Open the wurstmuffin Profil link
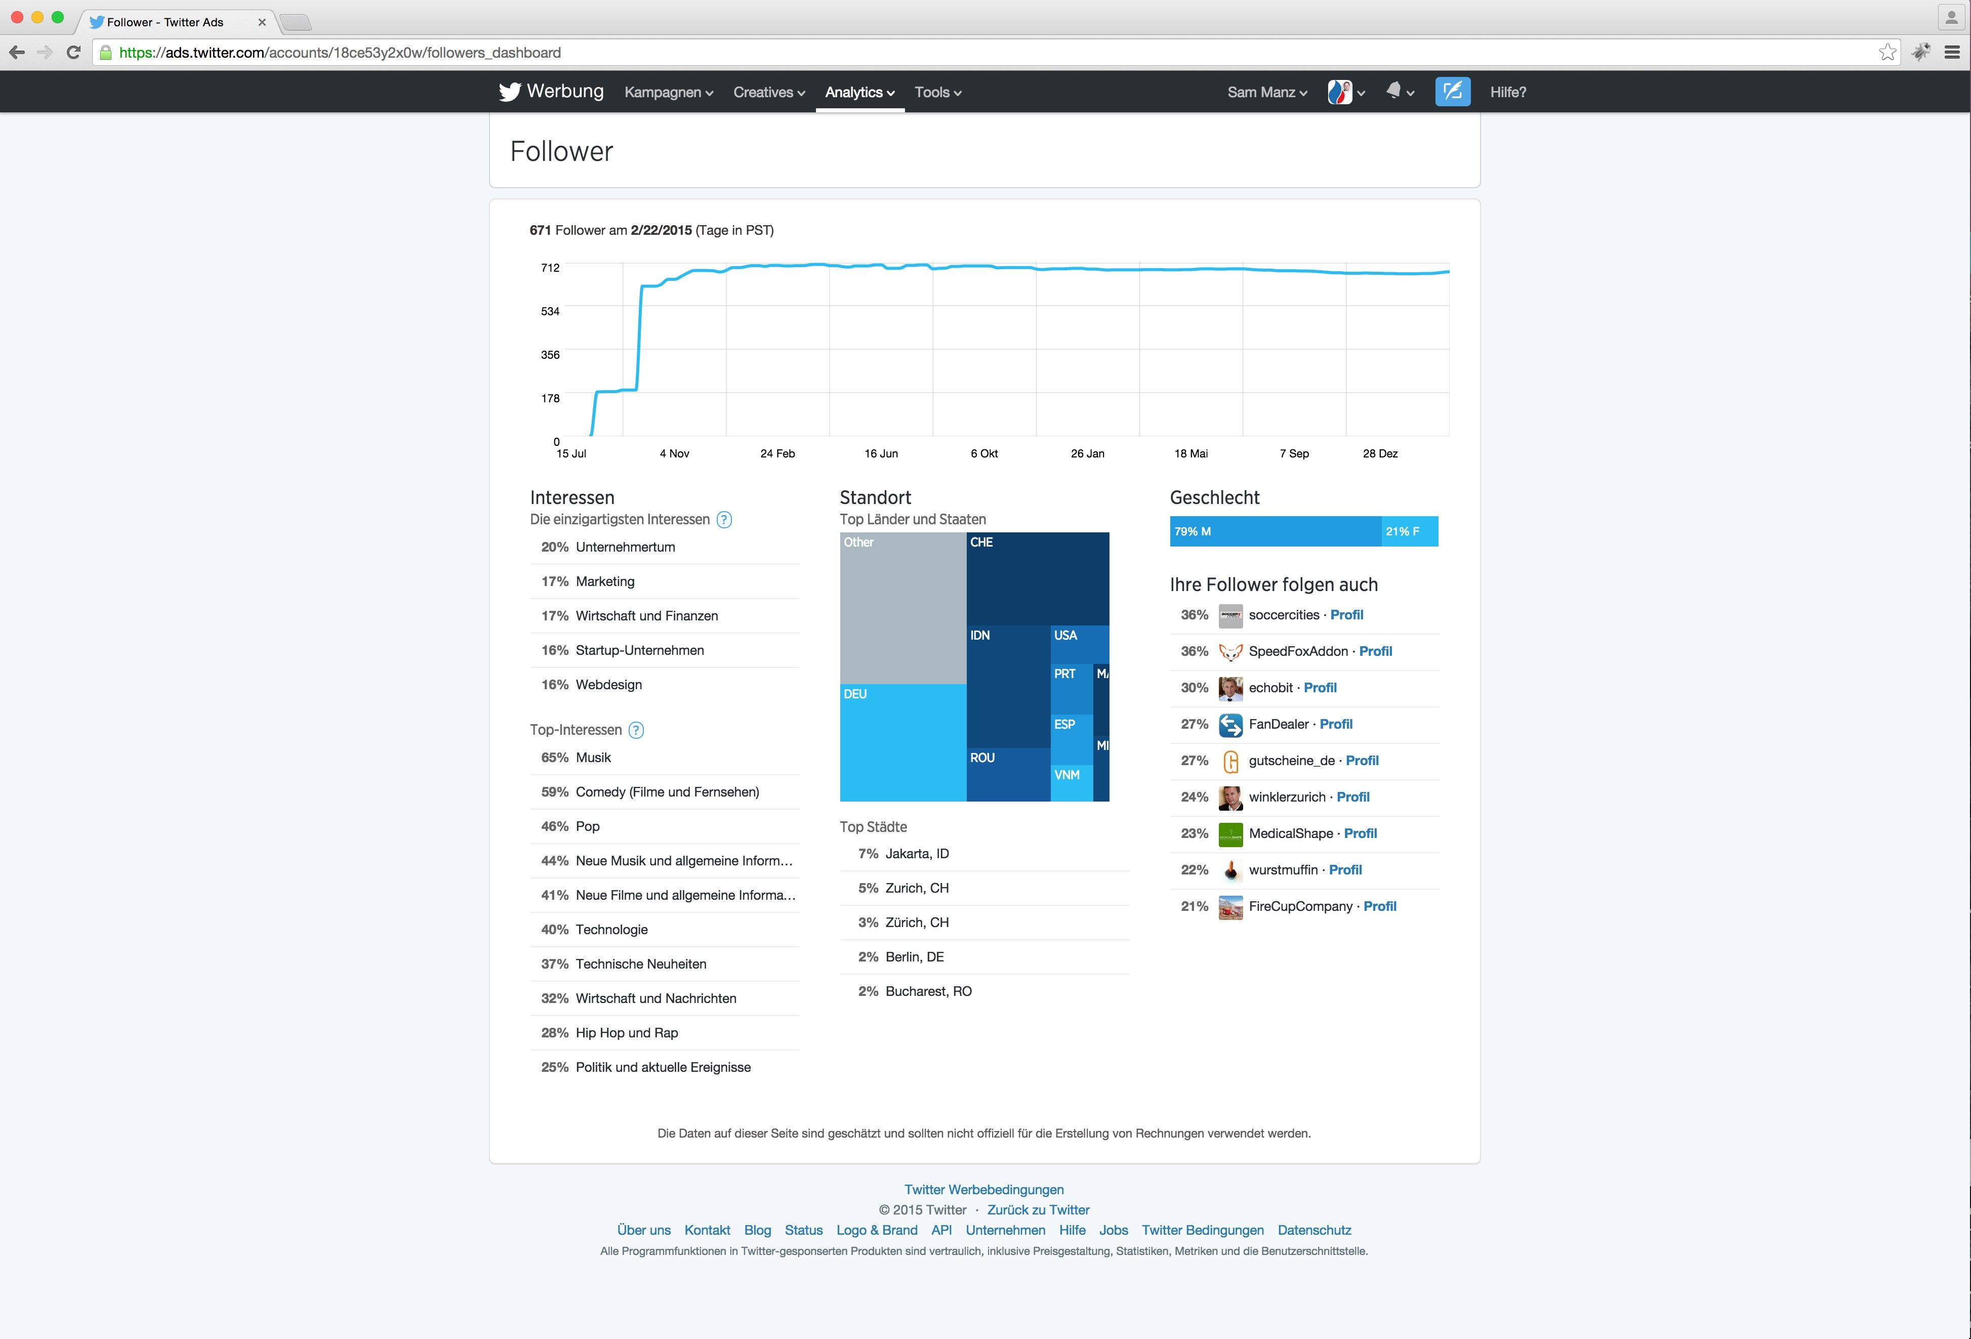The image size is (1971, 1339). click(1345, 870)
